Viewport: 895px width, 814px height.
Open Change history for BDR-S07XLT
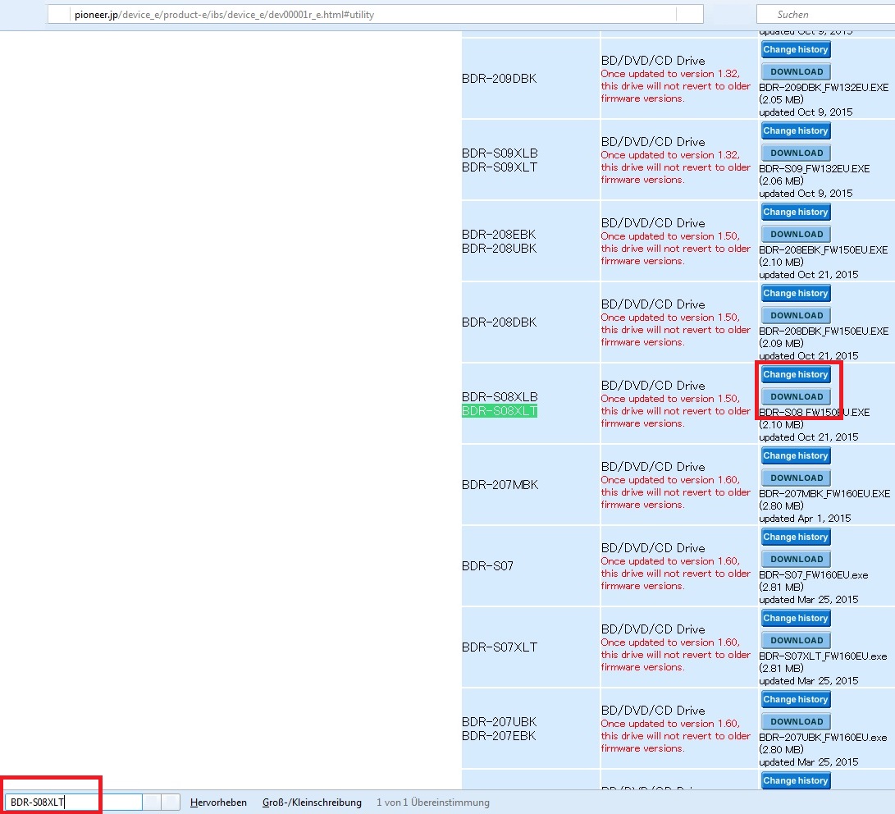click(x=796, y=618)
